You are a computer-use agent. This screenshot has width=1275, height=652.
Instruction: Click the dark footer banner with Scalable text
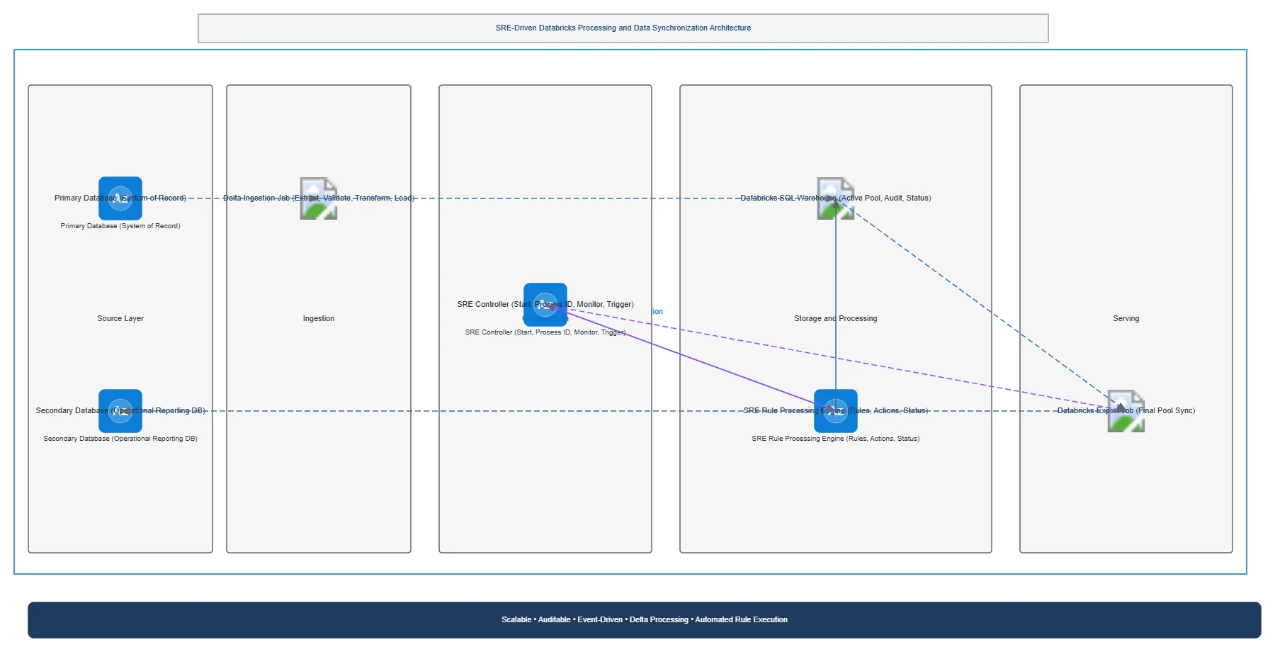click(645, 620)
